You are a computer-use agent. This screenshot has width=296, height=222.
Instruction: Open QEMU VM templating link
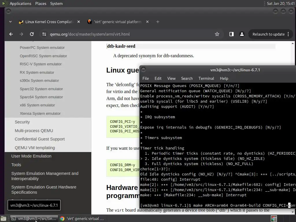(x=35, y=148)
